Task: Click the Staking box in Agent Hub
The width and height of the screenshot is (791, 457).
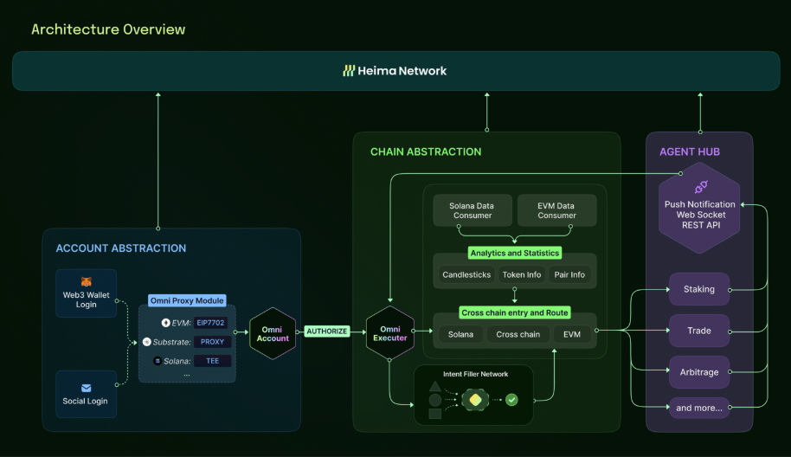Action: 699,289
